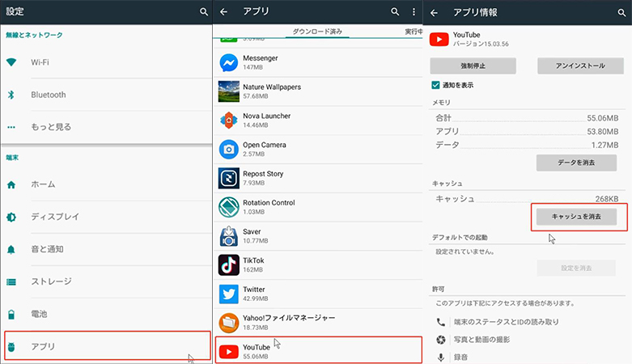The height and width of the screenshot is (364, 632).
Task: Open the 電池 settings row
Action: [x=106, y=315]
